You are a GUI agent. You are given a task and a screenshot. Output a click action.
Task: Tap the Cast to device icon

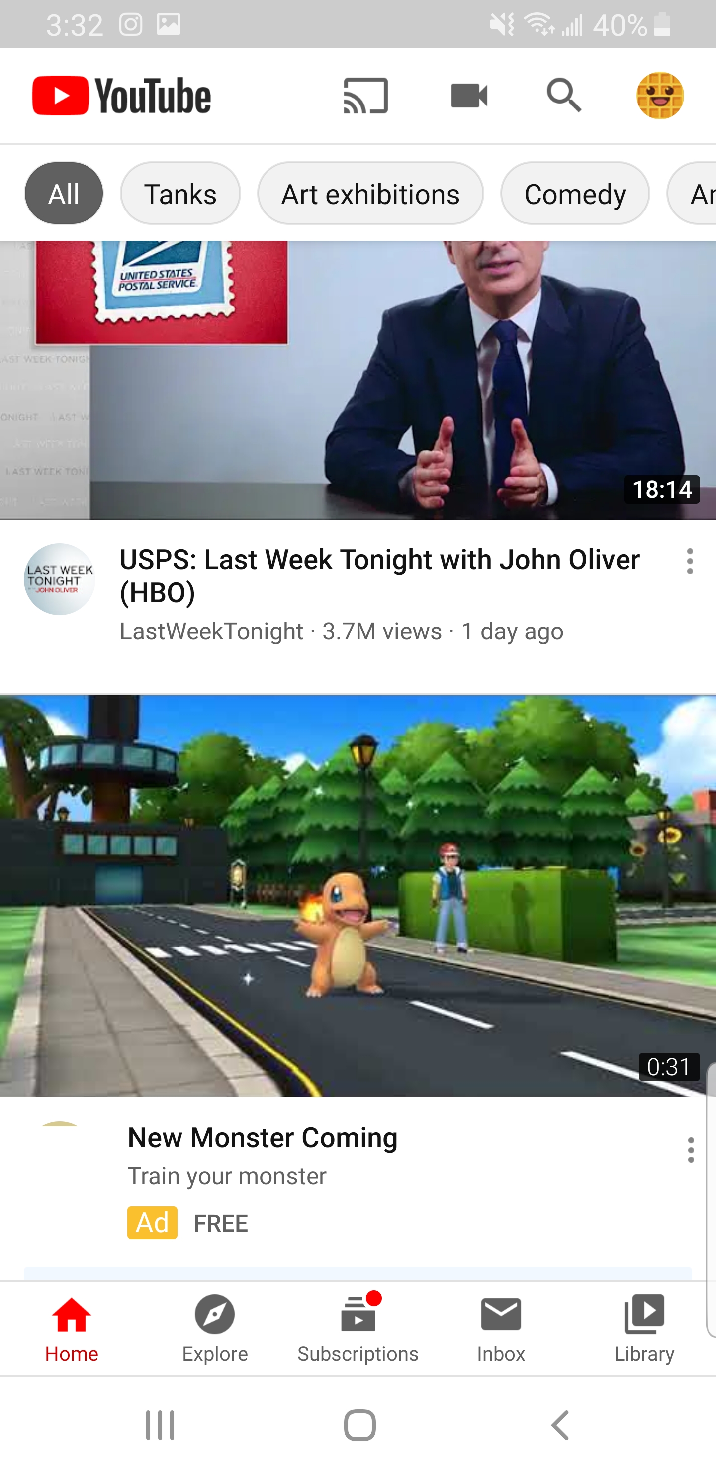coord(366,96)
